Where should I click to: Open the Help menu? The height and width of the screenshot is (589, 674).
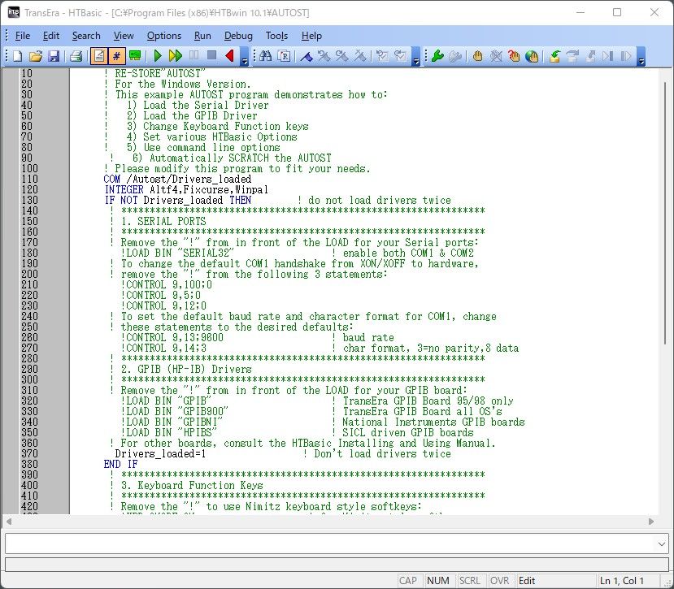pyautogui.click(x=311, y=36)
